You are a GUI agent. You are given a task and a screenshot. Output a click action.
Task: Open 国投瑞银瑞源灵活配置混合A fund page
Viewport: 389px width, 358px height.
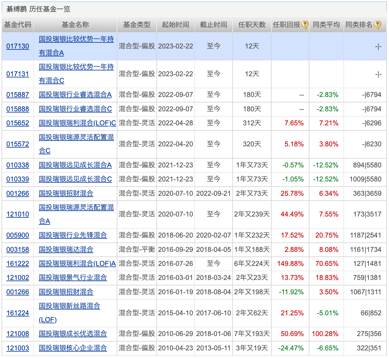(x=76, y=214)
